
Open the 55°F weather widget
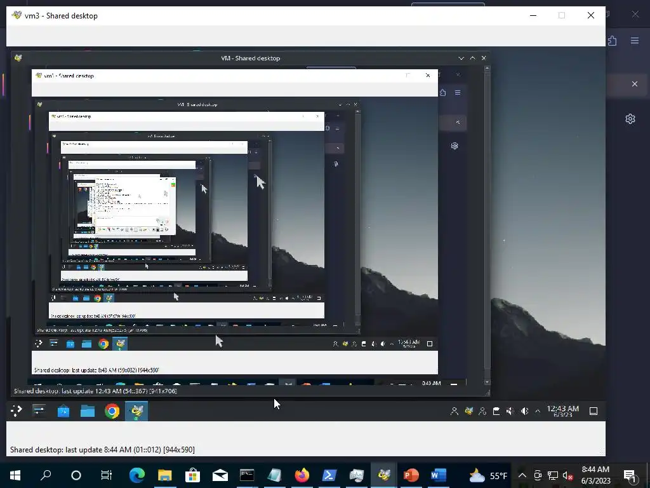point(488,475)
